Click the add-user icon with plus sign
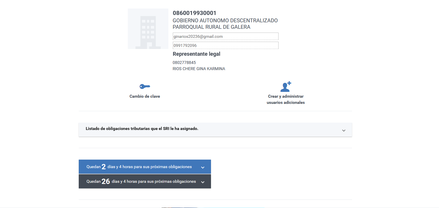 (286, 87)
